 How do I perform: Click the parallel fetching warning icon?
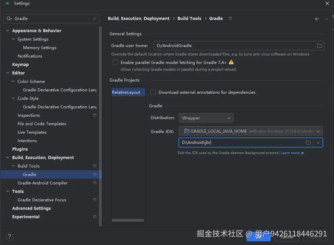click(231, 62)
